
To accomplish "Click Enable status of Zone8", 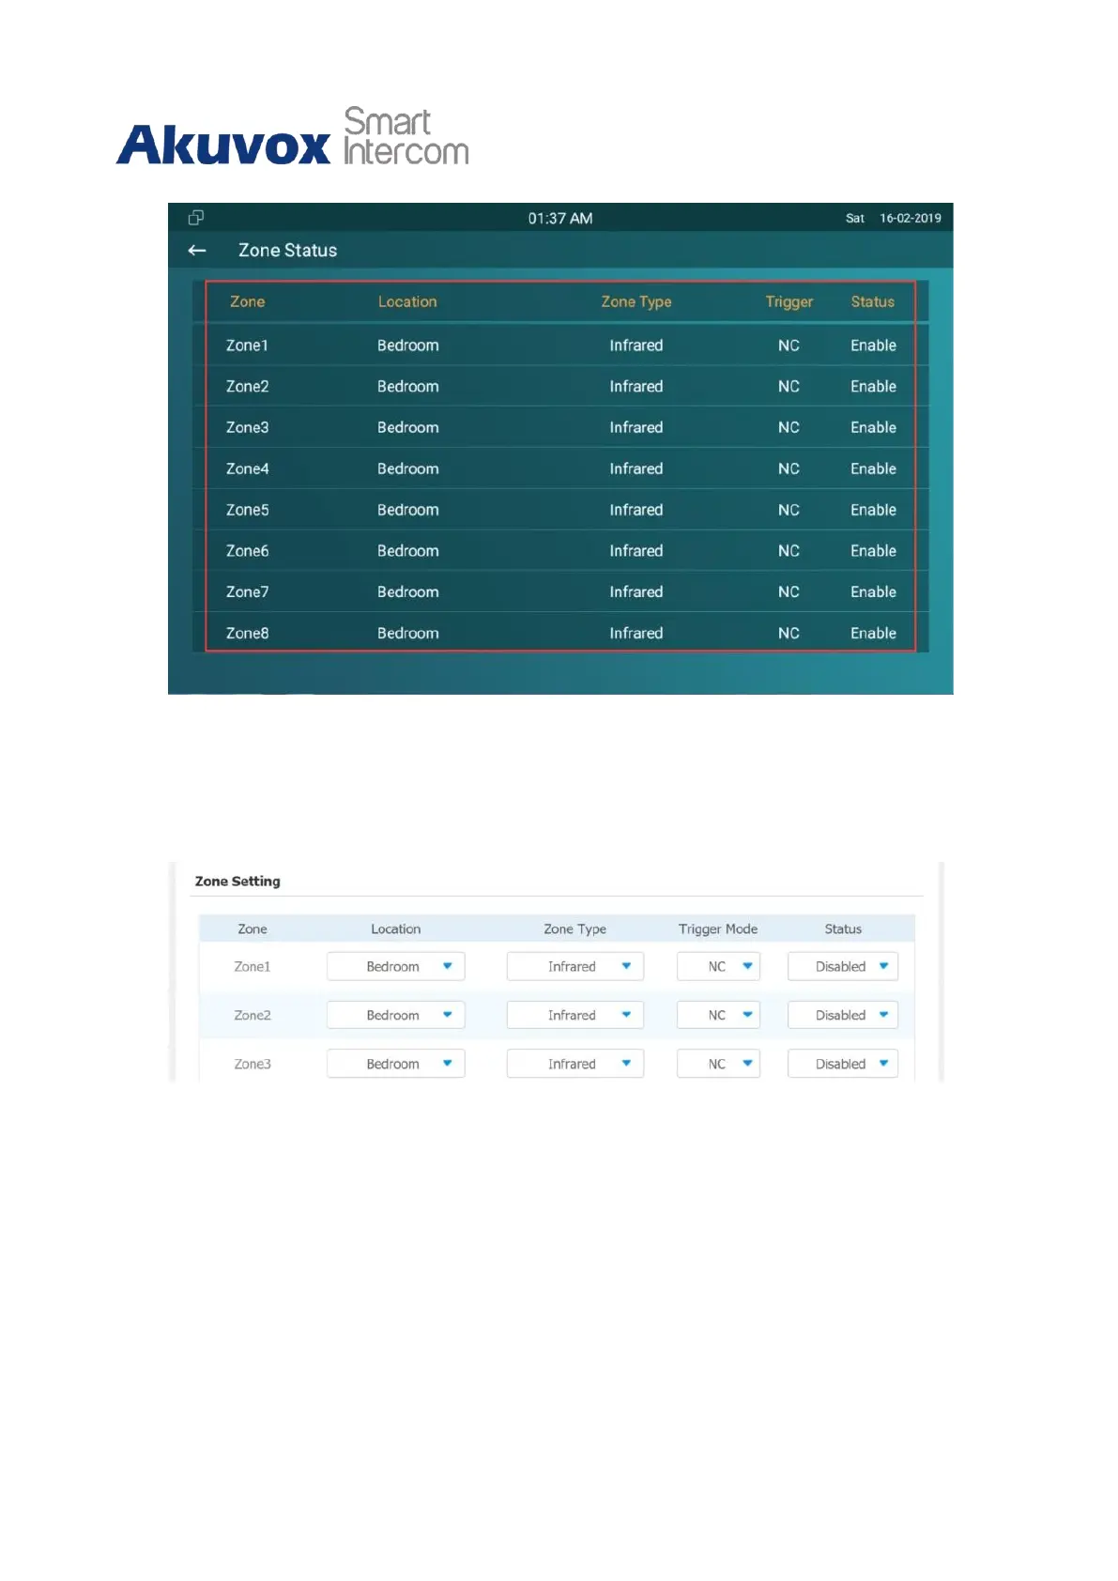I will (873, 633).
